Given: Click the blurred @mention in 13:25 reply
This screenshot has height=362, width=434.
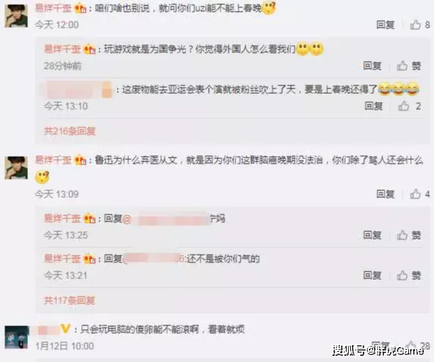Looking at the screenshot, I should 169,219.
